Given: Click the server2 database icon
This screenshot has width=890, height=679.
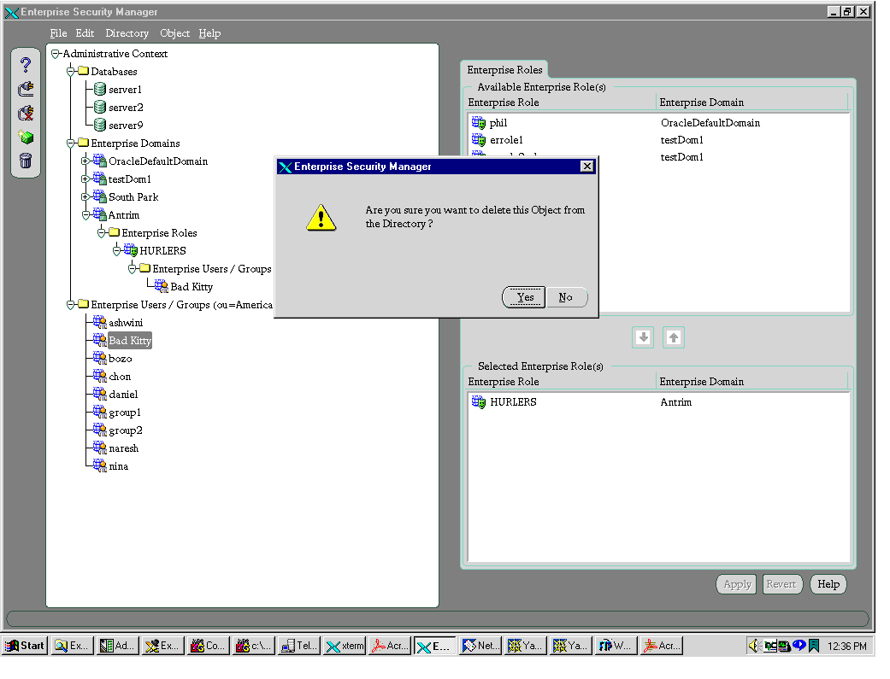Looking at the screenshot, I should [100, 108].
